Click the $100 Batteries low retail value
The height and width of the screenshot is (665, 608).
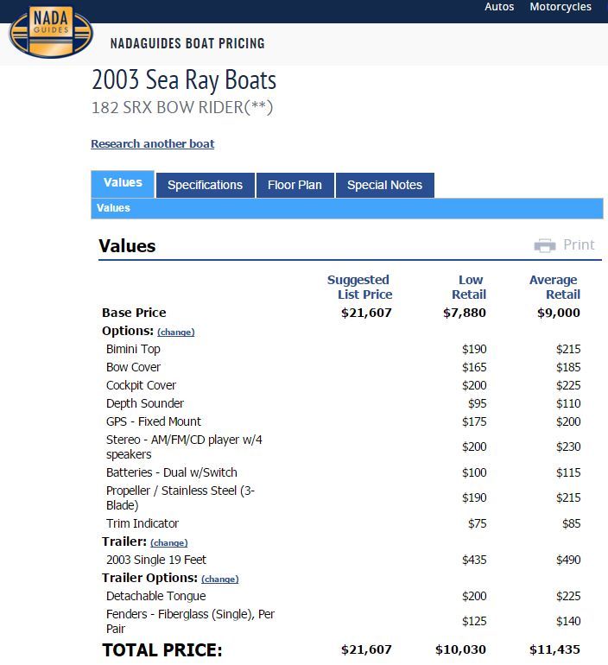[474, 472]
